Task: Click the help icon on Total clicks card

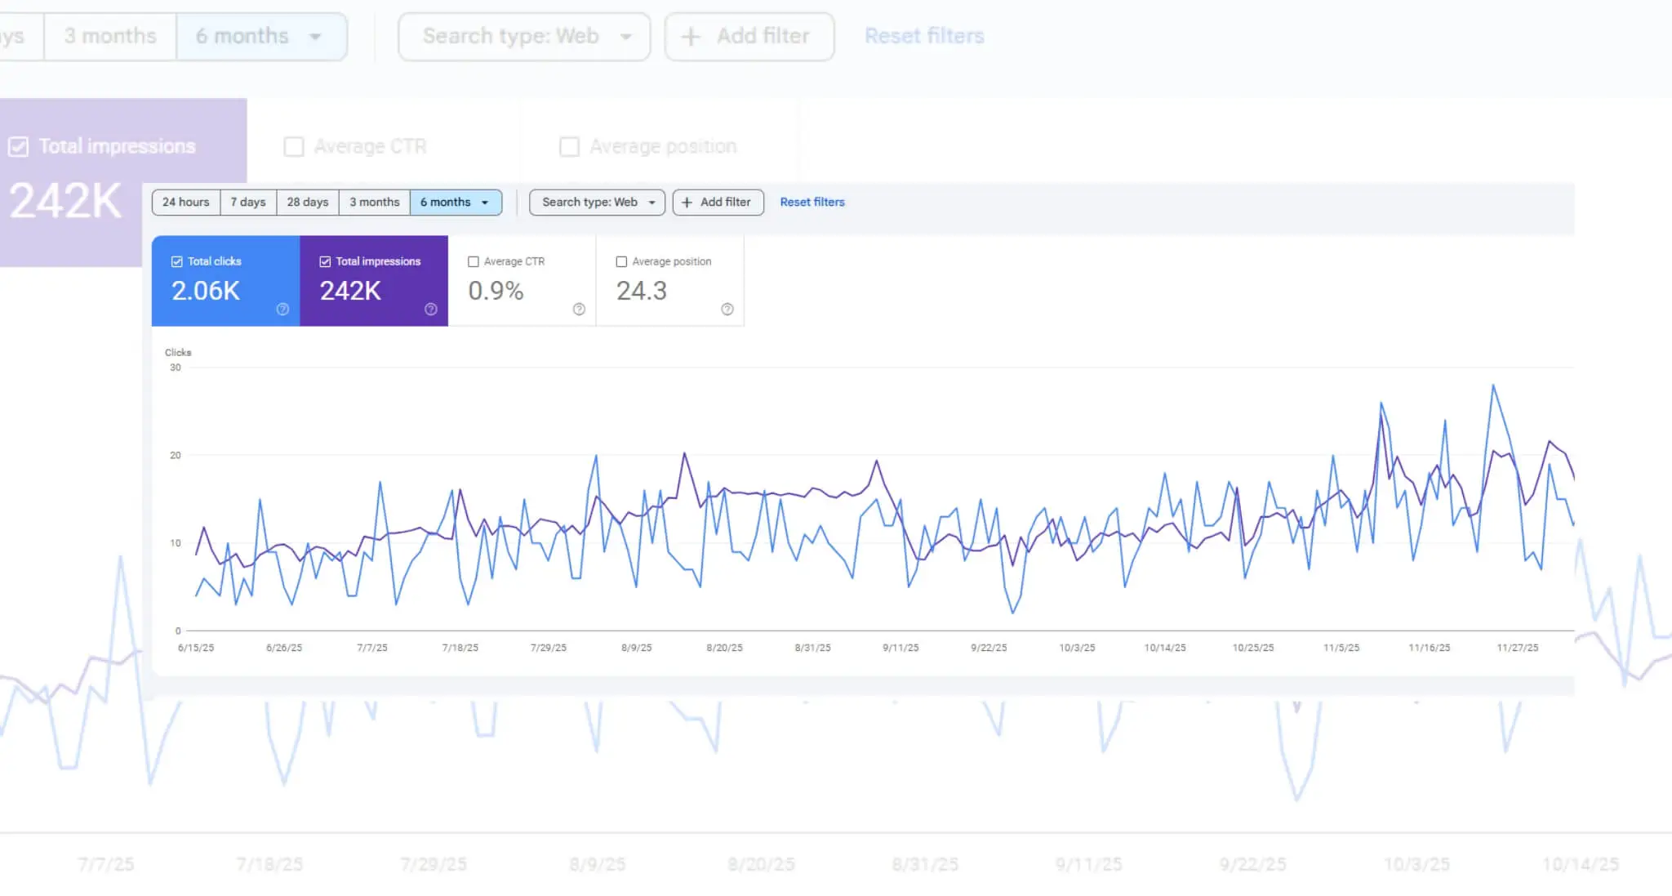Action: (282, 310)
